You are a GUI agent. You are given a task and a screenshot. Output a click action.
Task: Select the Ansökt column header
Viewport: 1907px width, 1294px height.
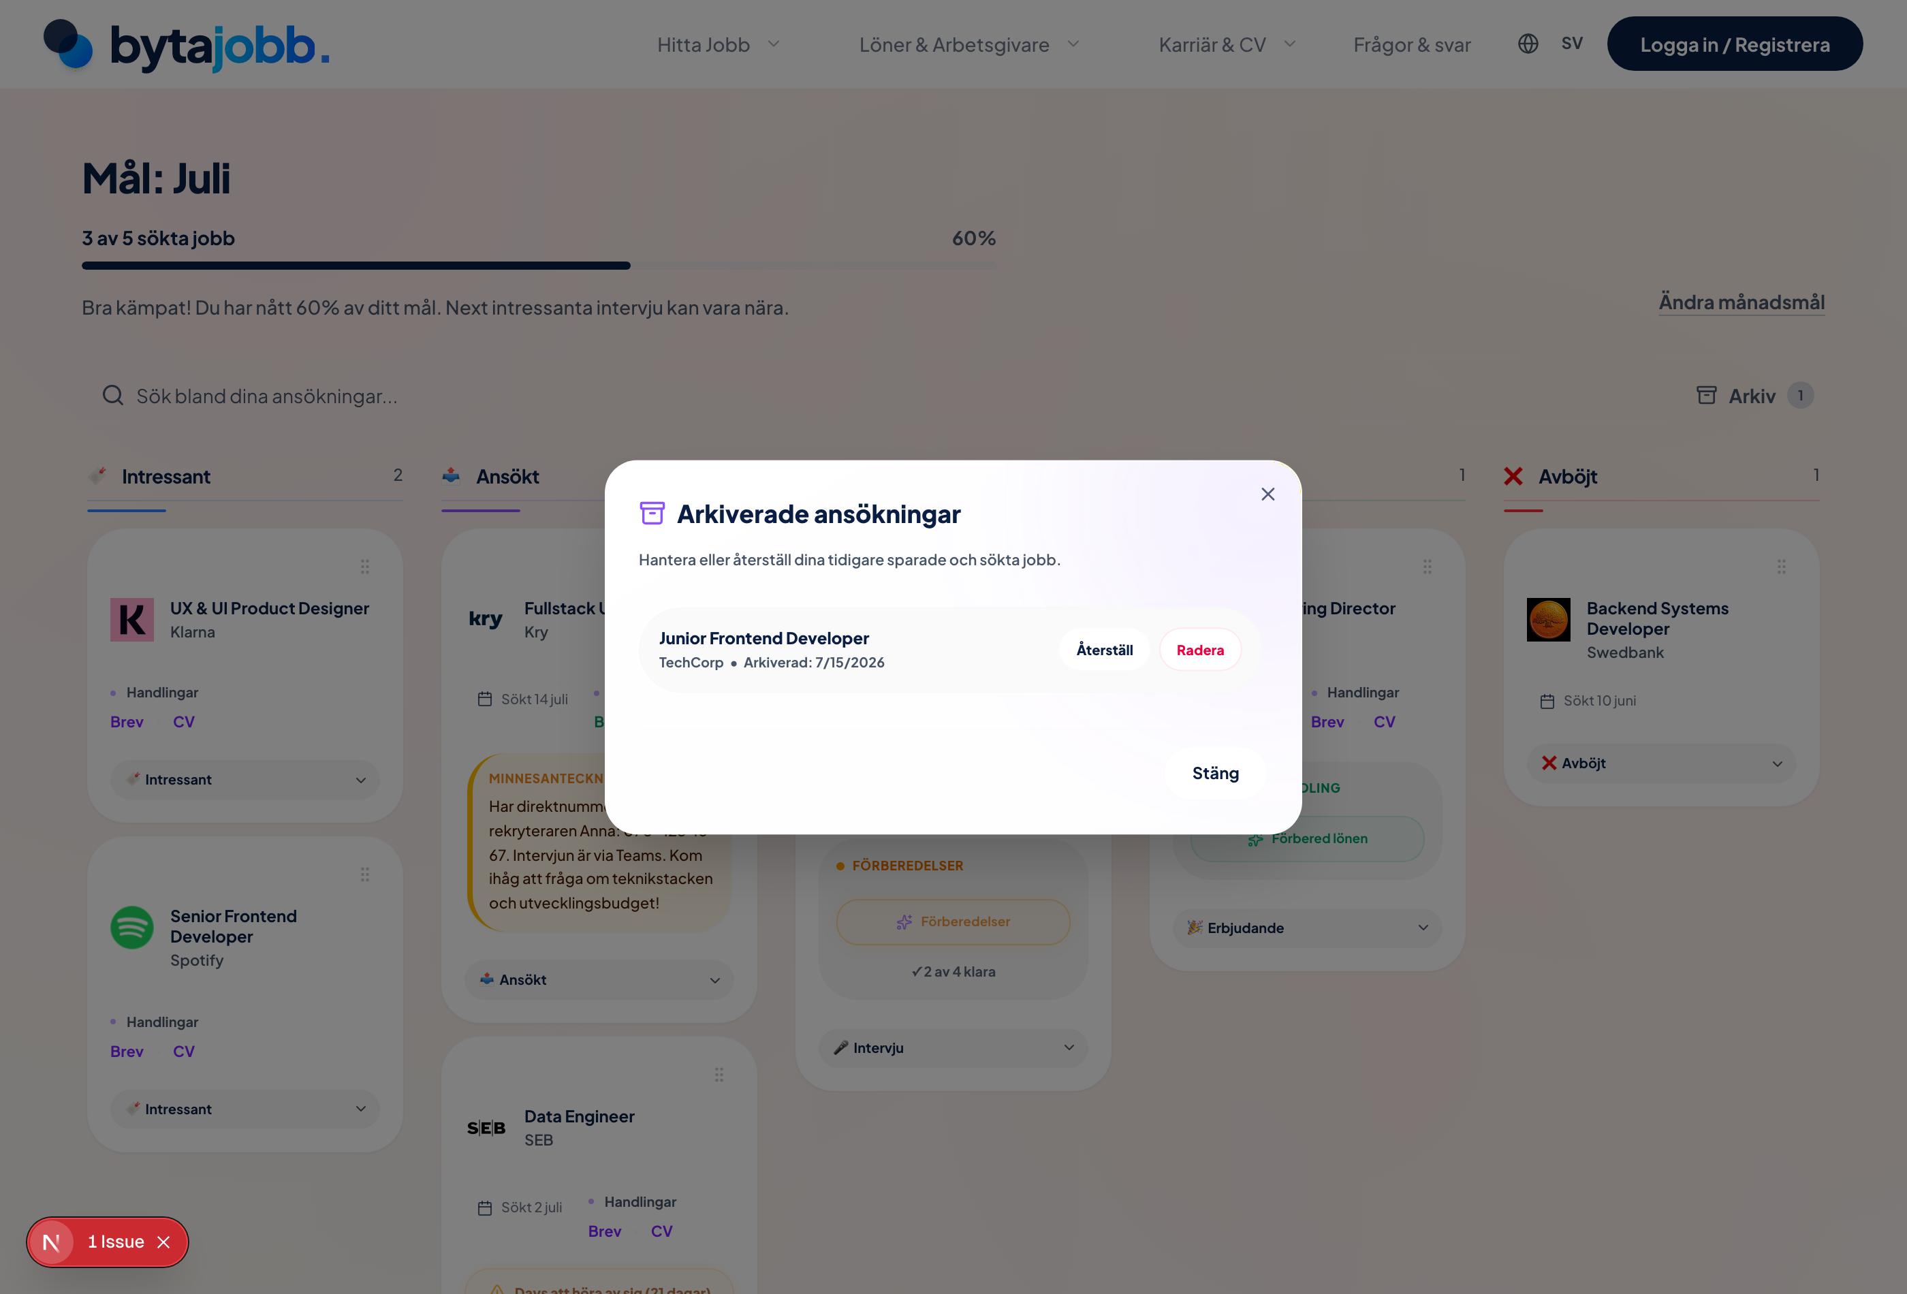pos(507,477)
